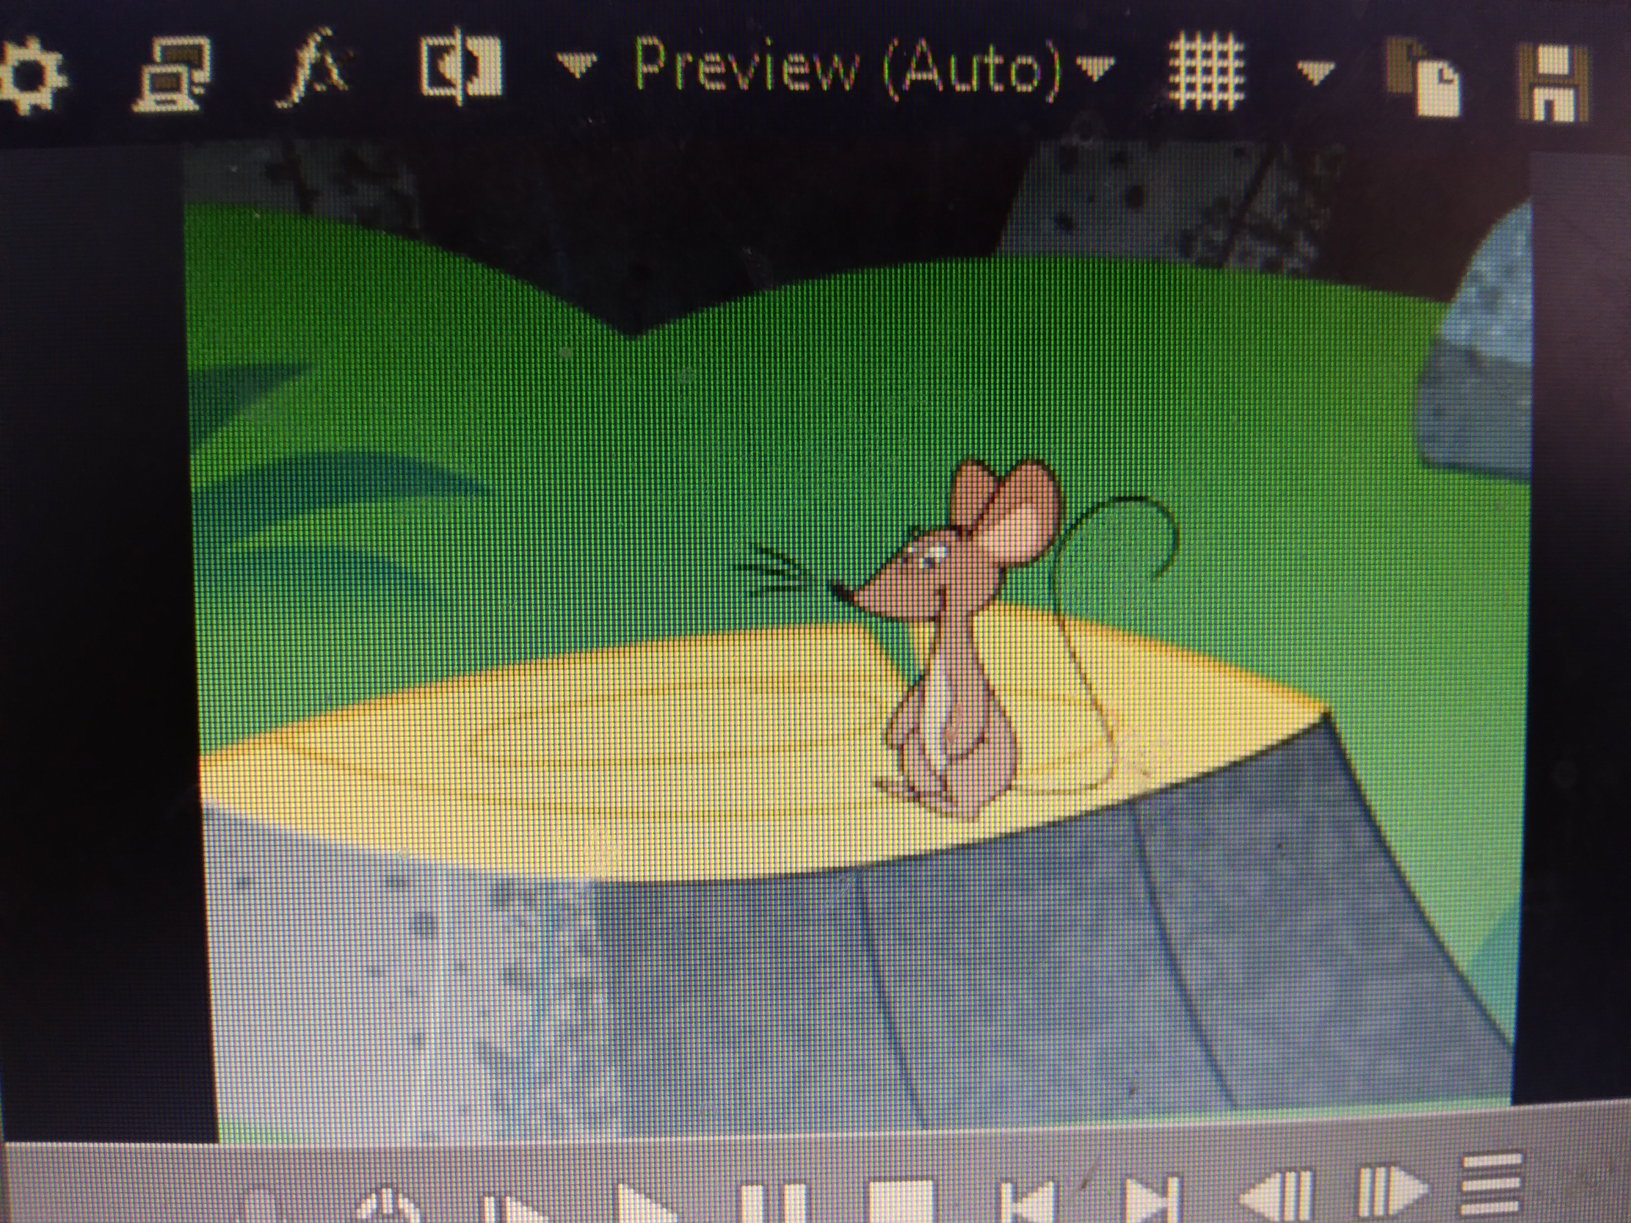
Task: Stop playback
Action: click(x=901, y=1201)
